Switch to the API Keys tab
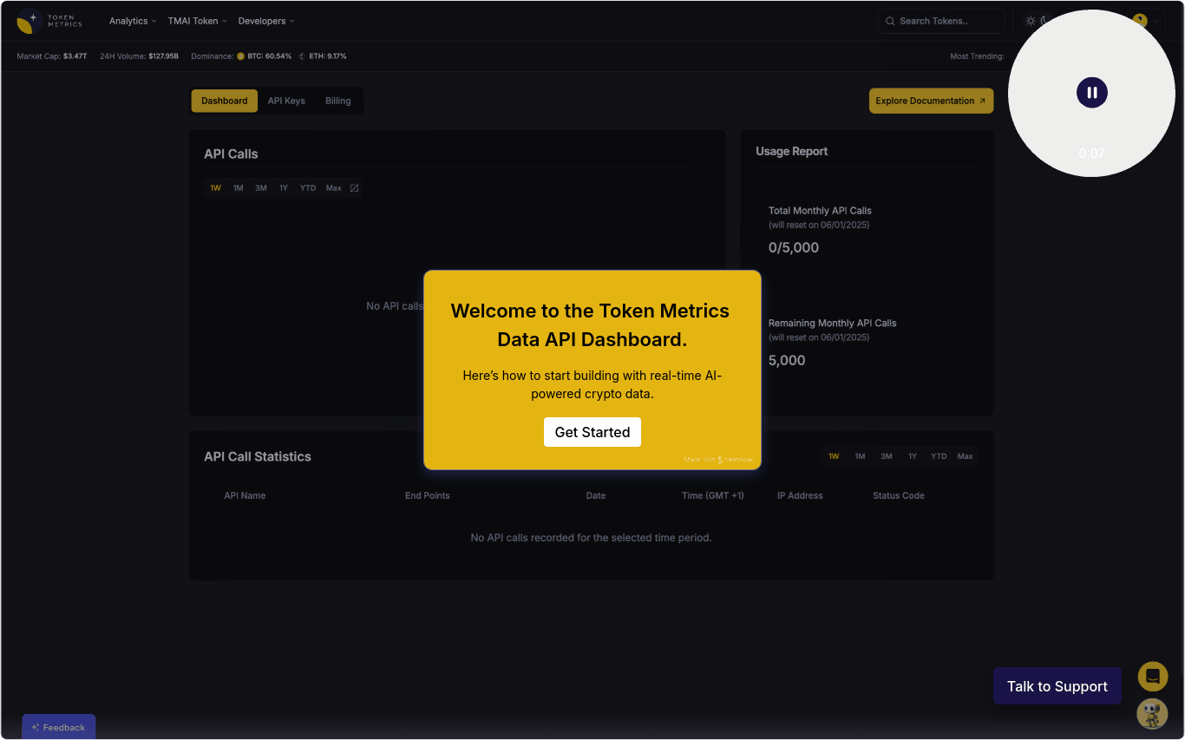 tap(286, 101)
